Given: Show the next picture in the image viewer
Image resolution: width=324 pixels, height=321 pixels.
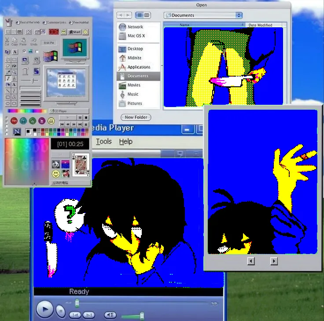Looking at the screenshot, I should (x=274, y=261).
